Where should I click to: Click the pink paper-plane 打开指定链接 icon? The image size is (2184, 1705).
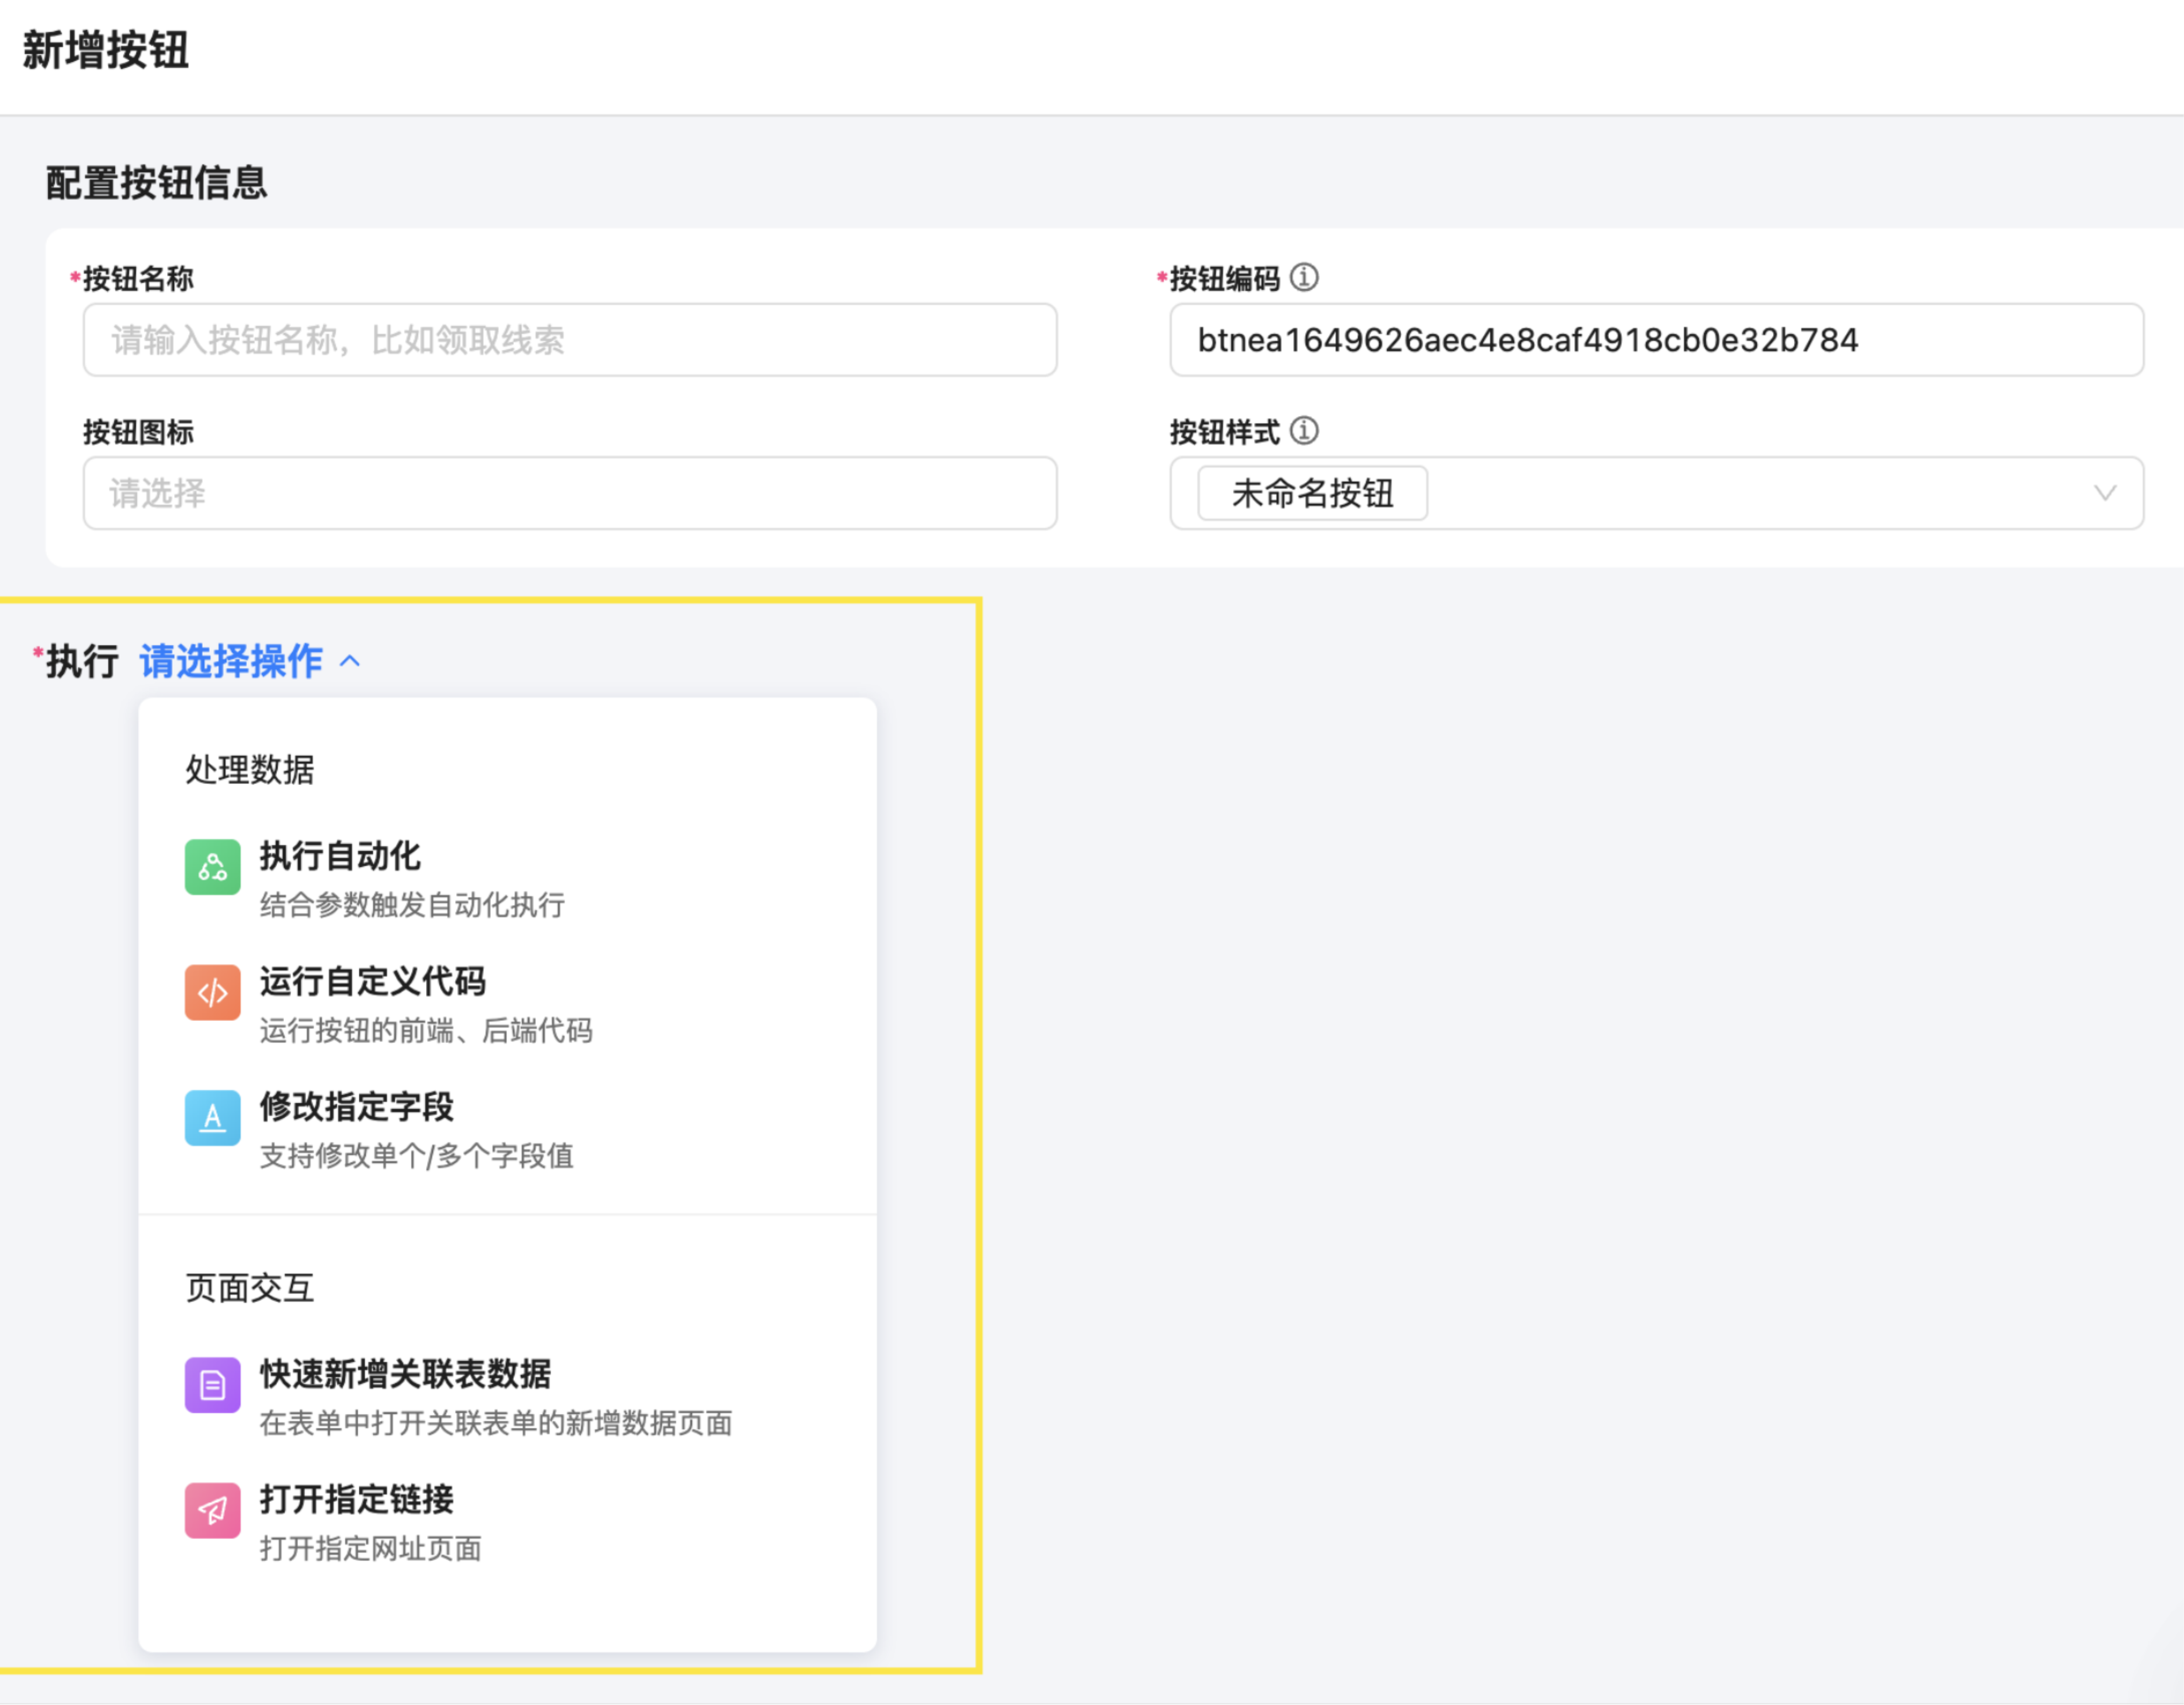click(x=212, y=1510)
